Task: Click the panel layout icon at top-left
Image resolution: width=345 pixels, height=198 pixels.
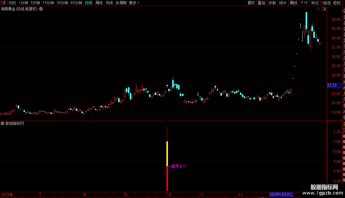Action: pos(3,3)
